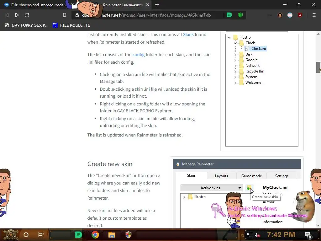Open the Active skins dropdown
Viewport: 321px width, 241px height.
(212, 188)
